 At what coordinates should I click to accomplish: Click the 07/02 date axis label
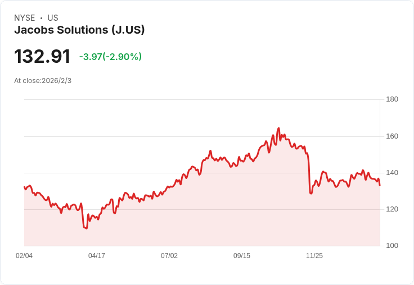click(x=169, y=256)
